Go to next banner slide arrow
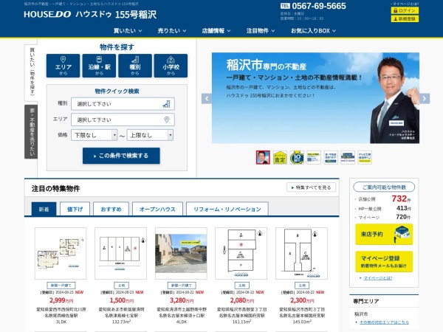The image size is (443, 332). 425,99
